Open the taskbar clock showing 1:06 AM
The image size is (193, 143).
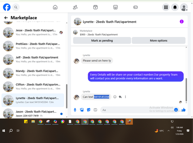[x=179, y=131]
